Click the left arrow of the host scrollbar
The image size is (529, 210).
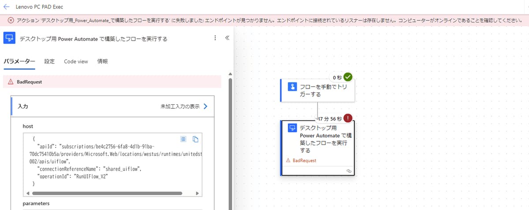click(x=28, y=193)
